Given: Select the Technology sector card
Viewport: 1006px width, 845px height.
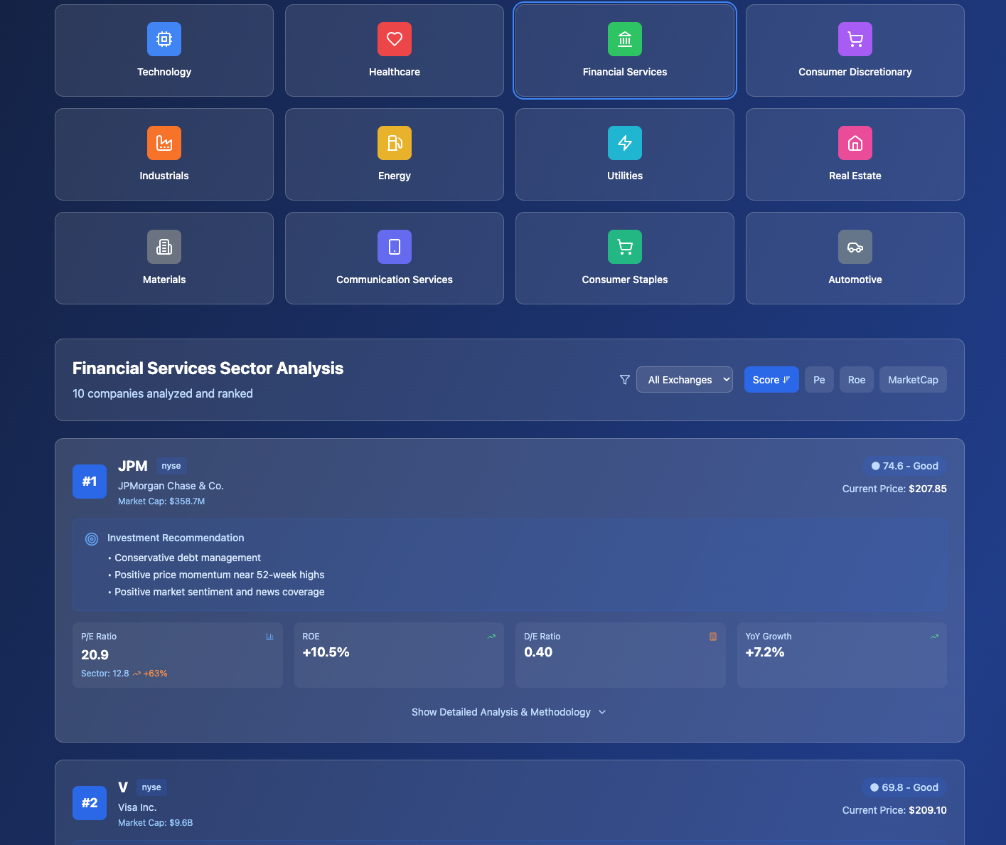Looking at the screenshot, I should [x=164, y=51].
